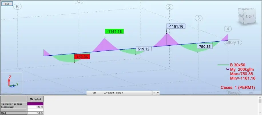Viewport: 262px width, 115px height.
Task: Step the story level up arrow
Action: (154, 93)
